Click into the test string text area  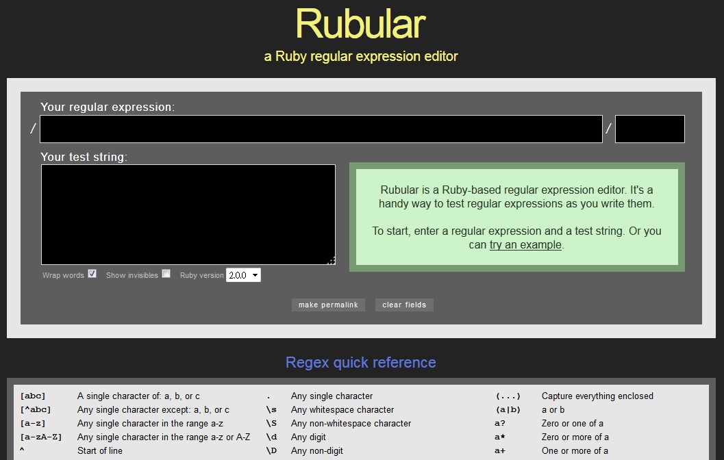click(188, 214)
